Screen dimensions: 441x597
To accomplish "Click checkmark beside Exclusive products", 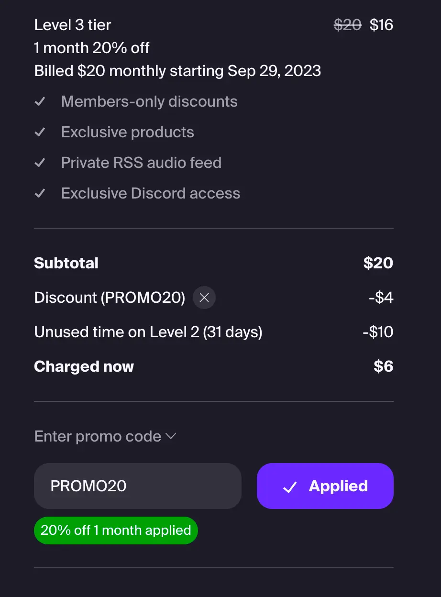I will coord(40,132).
